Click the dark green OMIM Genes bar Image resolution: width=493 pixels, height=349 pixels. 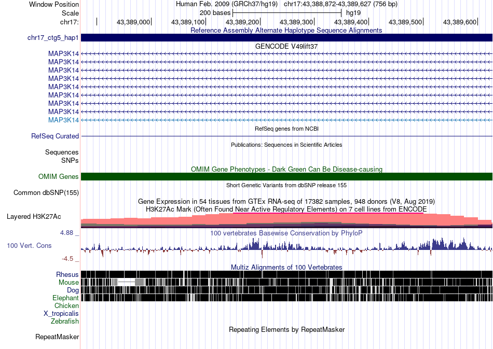(287, 176)
